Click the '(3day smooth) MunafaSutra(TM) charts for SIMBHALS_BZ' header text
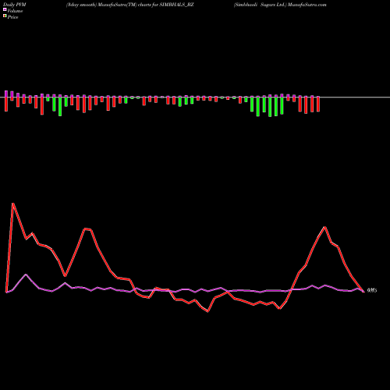Screen dimensions: 390x390 (129, 5)
